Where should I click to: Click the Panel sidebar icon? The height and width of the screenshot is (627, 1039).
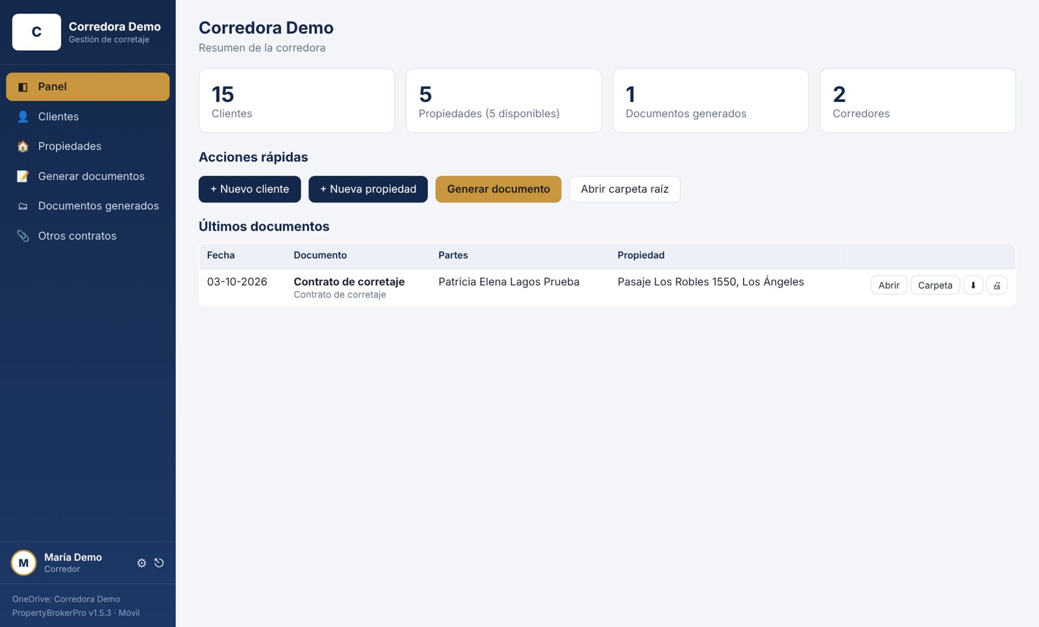point(23,87)
